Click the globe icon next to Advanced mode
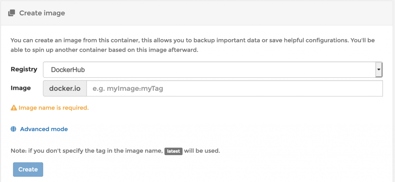395x182 pixels. 13,129
